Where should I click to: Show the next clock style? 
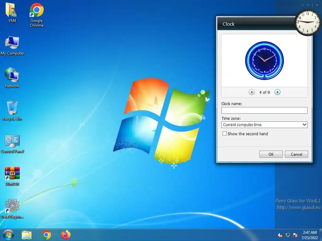[x=277, y=92]
